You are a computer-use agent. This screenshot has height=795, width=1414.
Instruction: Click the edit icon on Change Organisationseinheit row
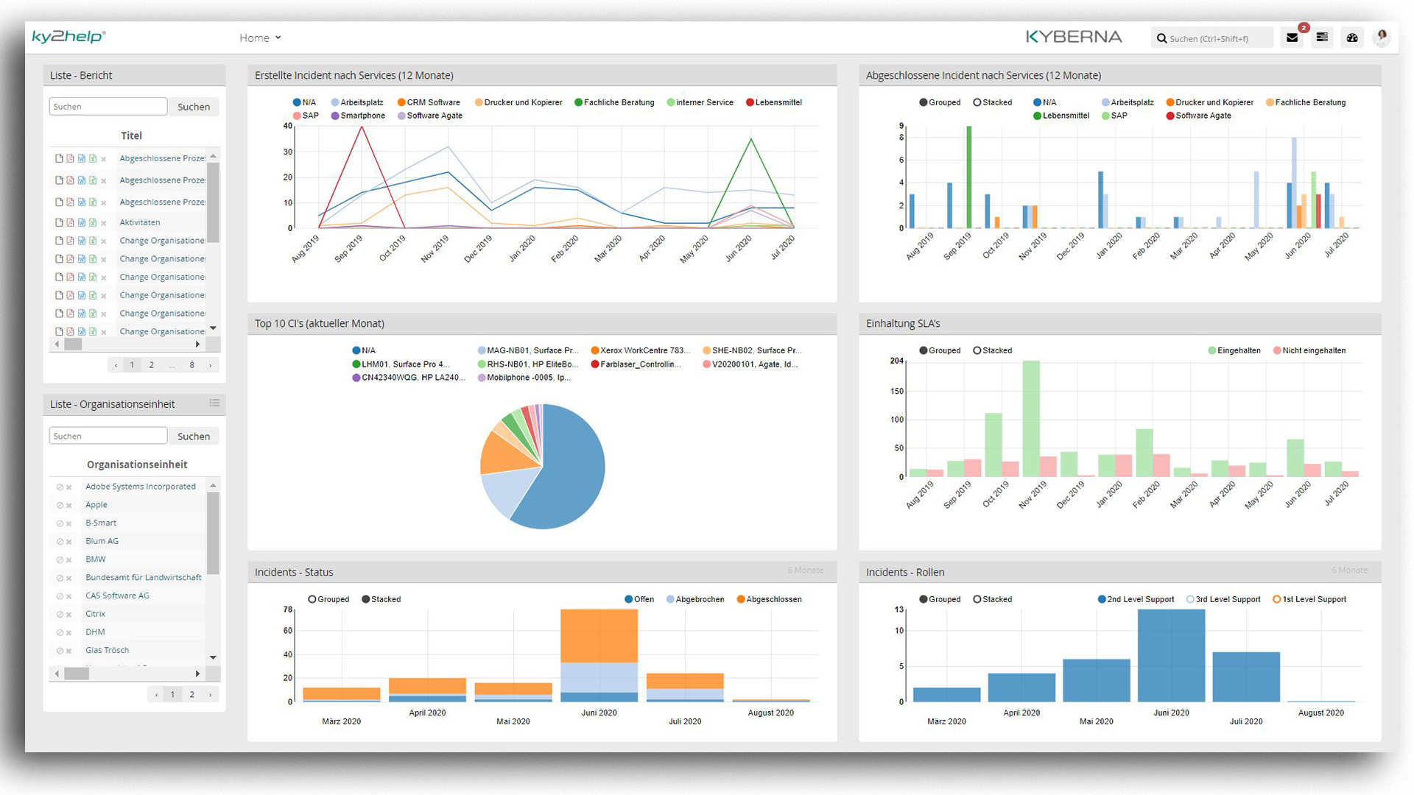[59, 240]
